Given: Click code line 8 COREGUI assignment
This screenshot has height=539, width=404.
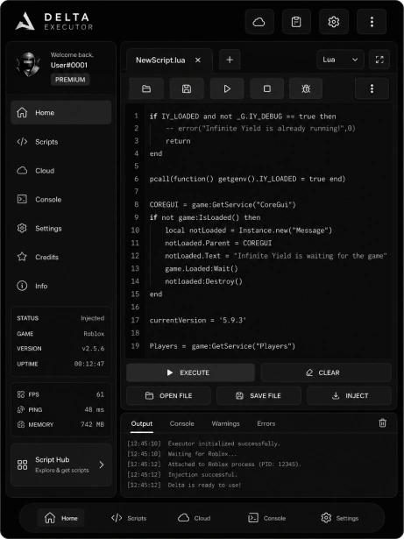Looking at the screenshot, I should [223, 205].
